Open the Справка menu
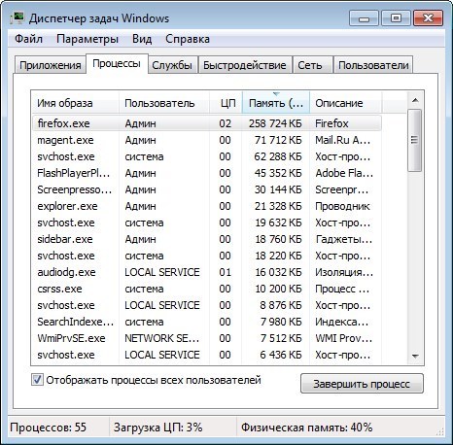The image size is (453, 445). click(188, 39)
